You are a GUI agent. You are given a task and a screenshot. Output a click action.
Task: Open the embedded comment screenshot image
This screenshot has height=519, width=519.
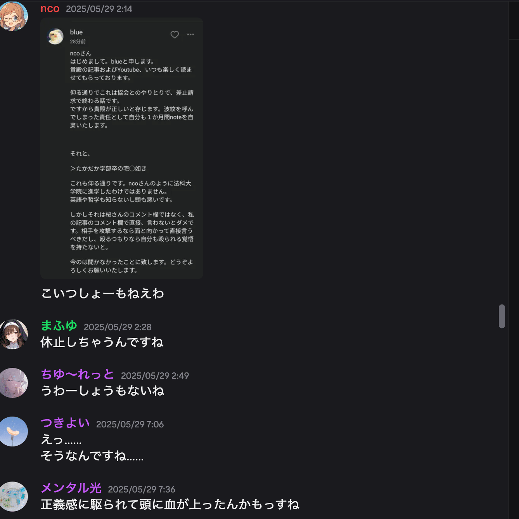point(122,148)
